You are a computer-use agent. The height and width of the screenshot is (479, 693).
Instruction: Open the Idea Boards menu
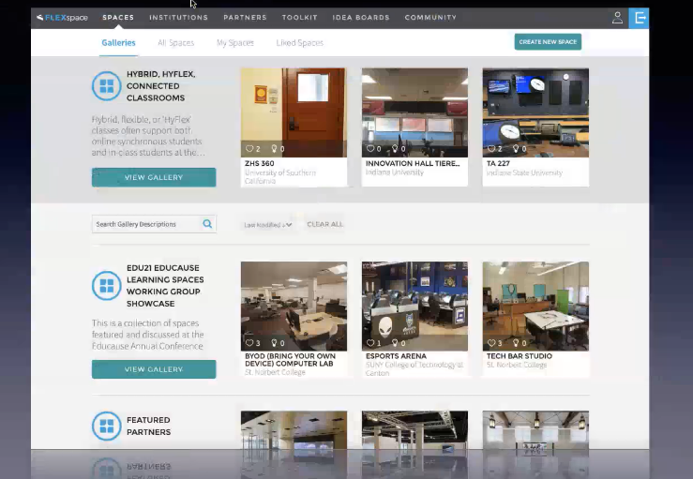coord(361,18)
